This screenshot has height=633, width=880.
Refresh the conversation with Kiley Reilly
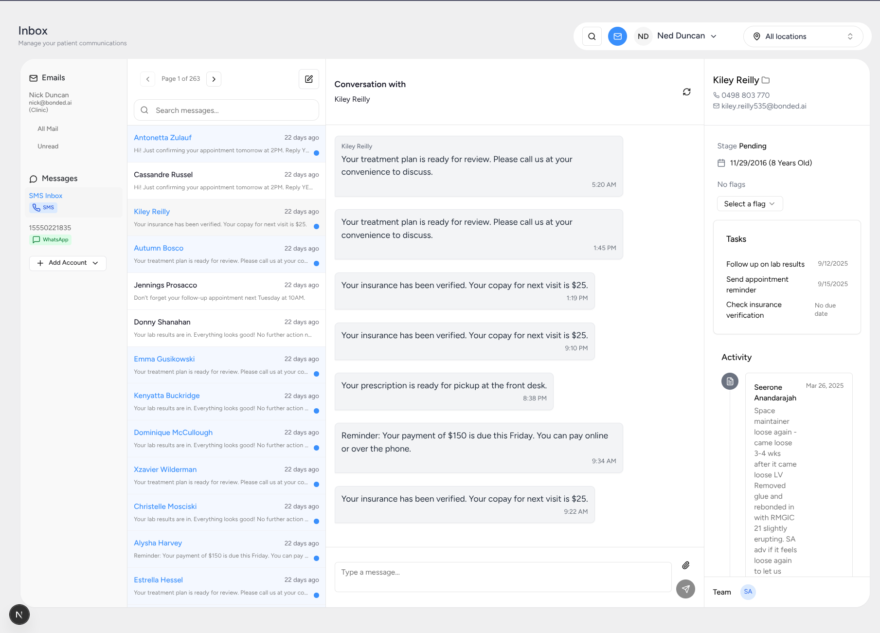686,91
